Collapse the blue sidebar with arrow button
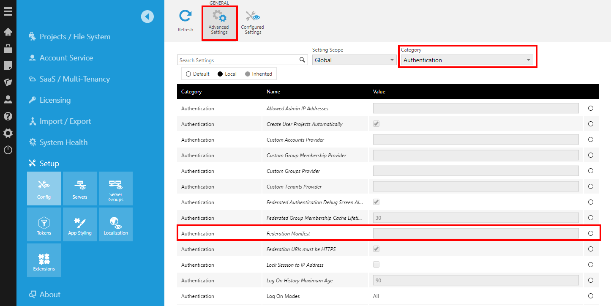The height and width of the screenshot is (306, 611). (x=147, y=17)
